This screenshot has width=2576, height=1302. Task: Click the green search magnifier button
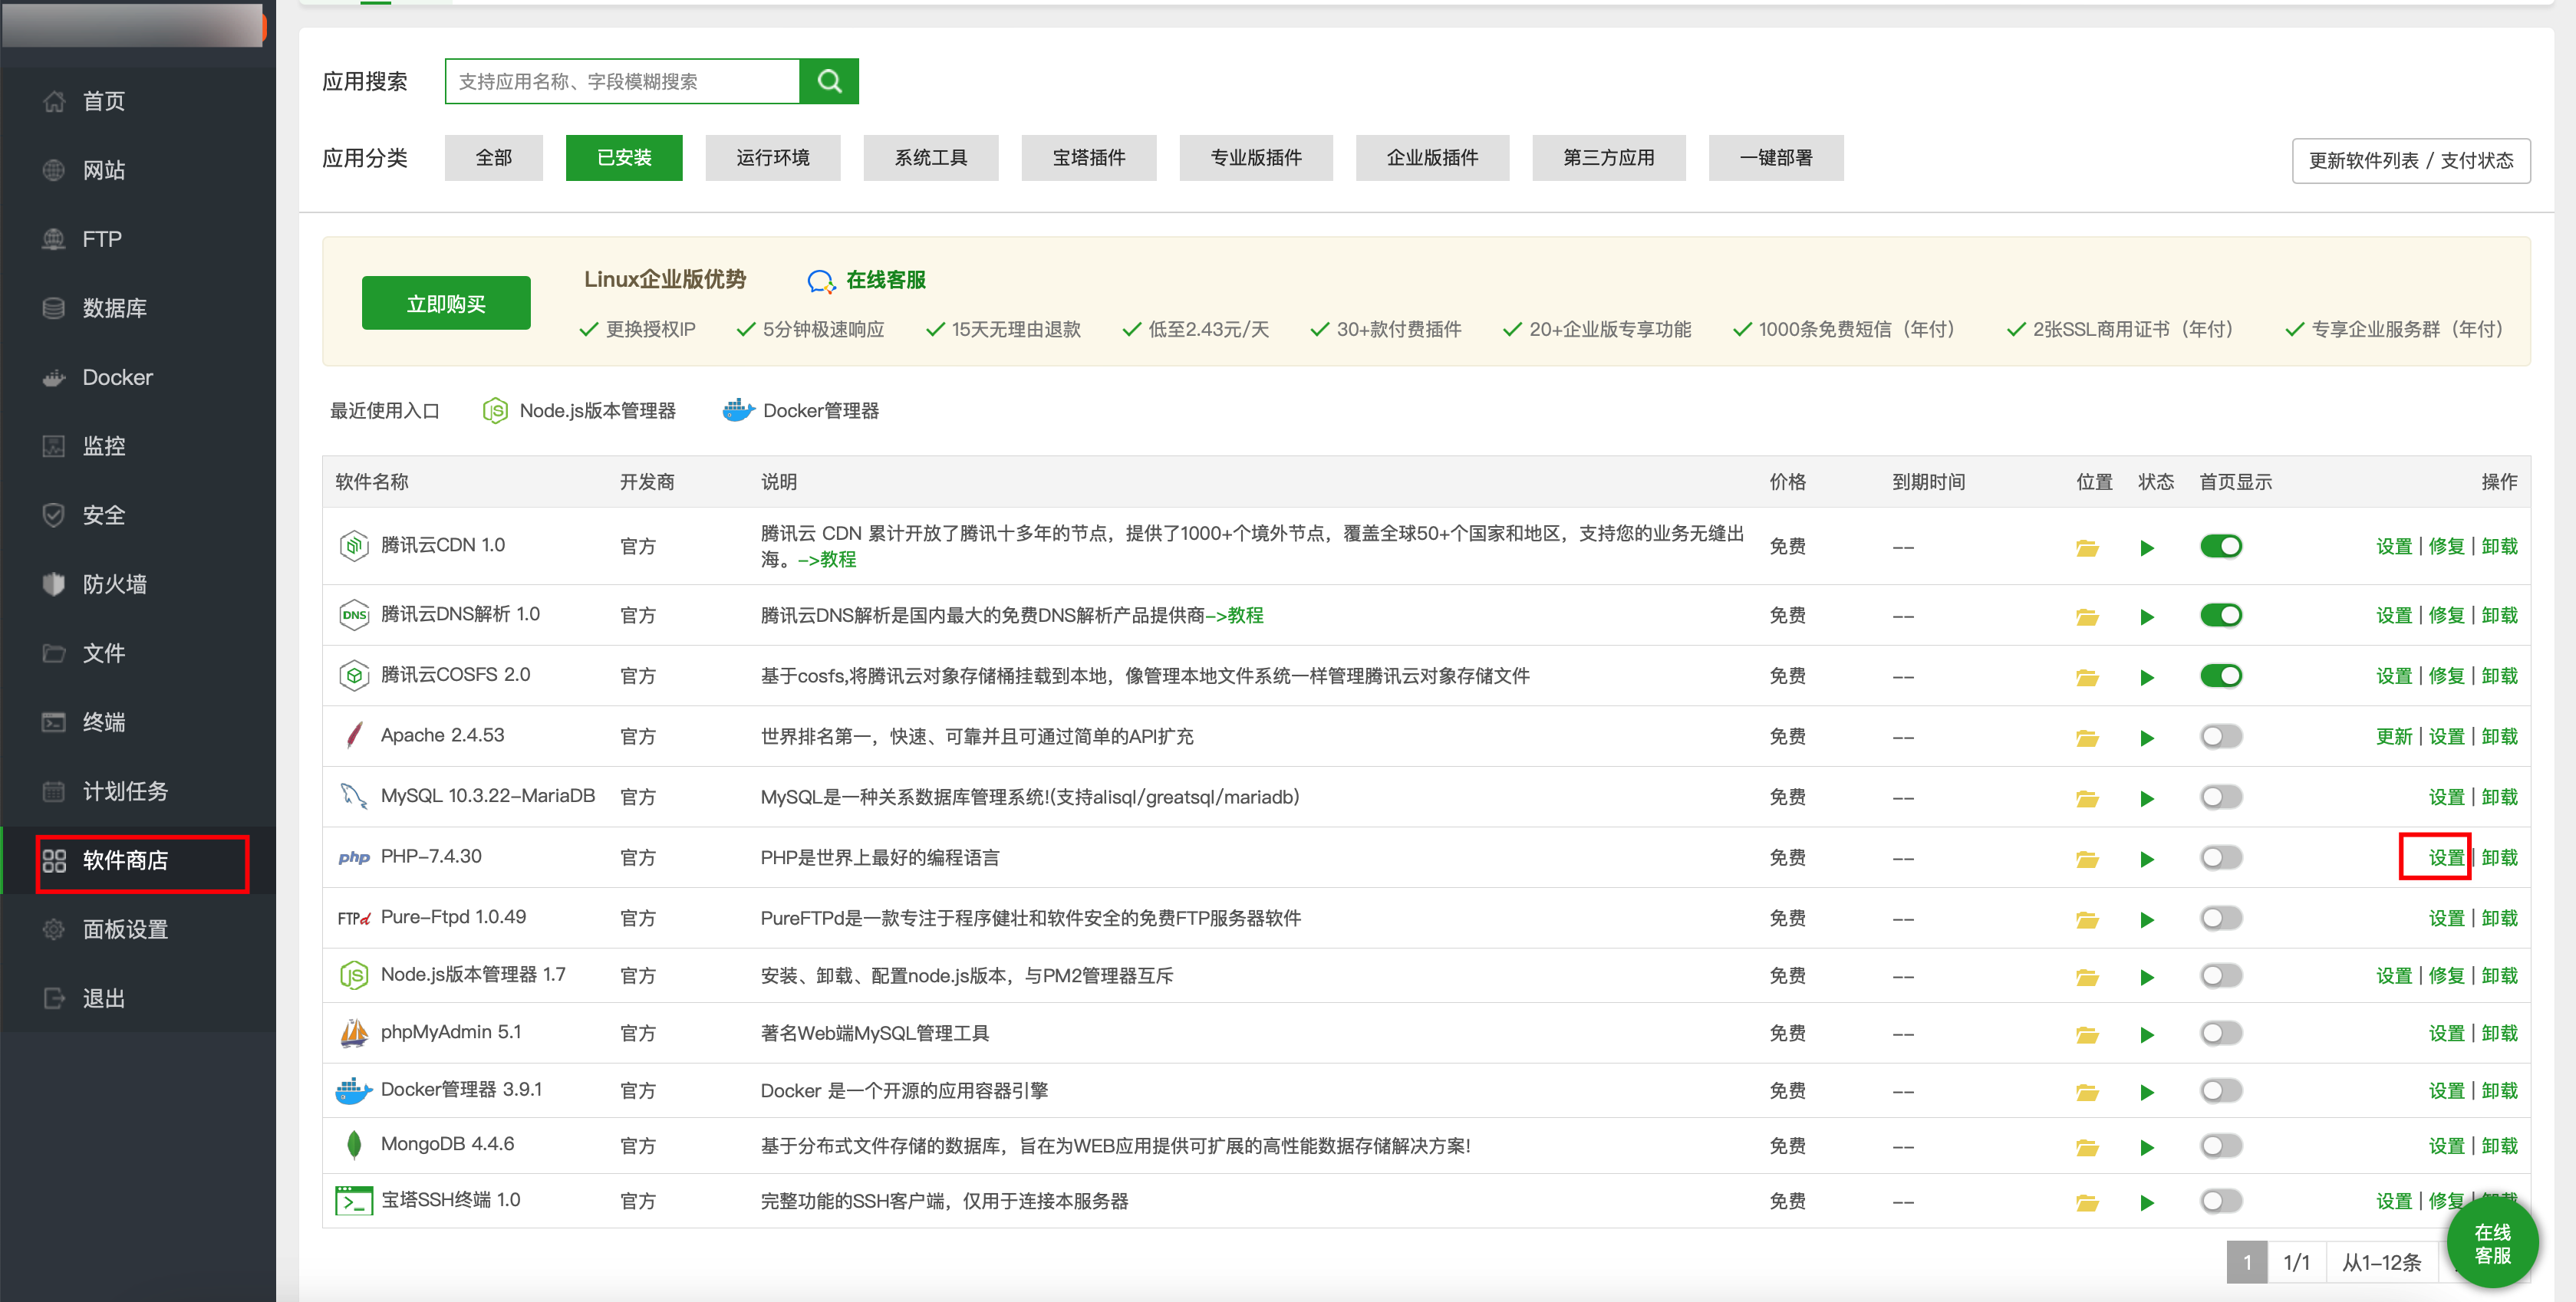click(828, 81)
